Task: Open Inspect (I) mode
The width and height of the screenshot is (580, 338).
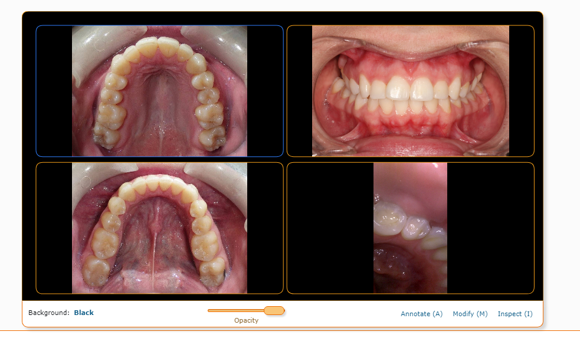Action: click(x=515, y=314)
